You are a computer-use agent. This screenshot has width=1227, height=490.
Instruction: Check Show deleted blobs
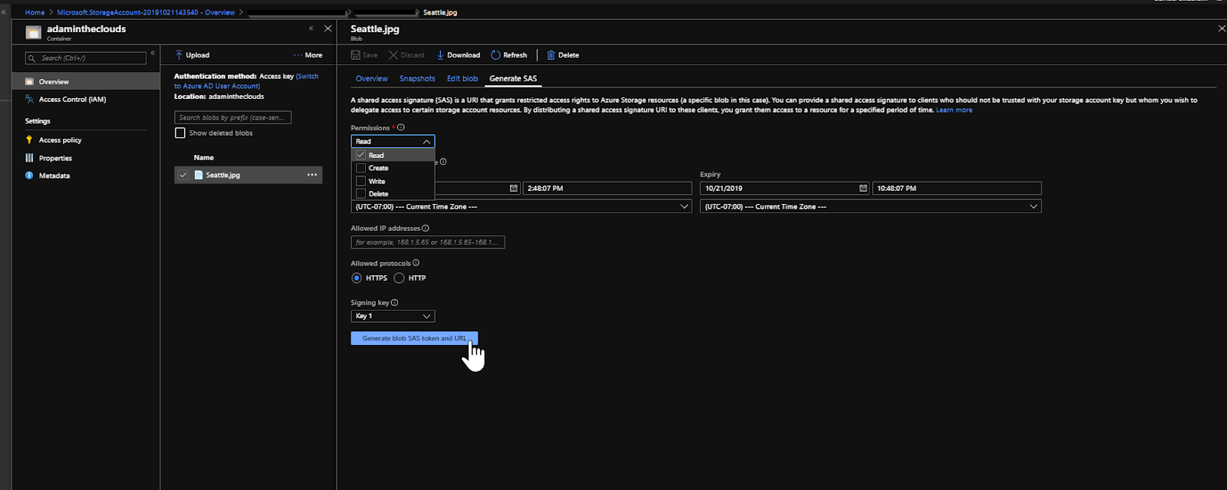(x=180, y=133)
